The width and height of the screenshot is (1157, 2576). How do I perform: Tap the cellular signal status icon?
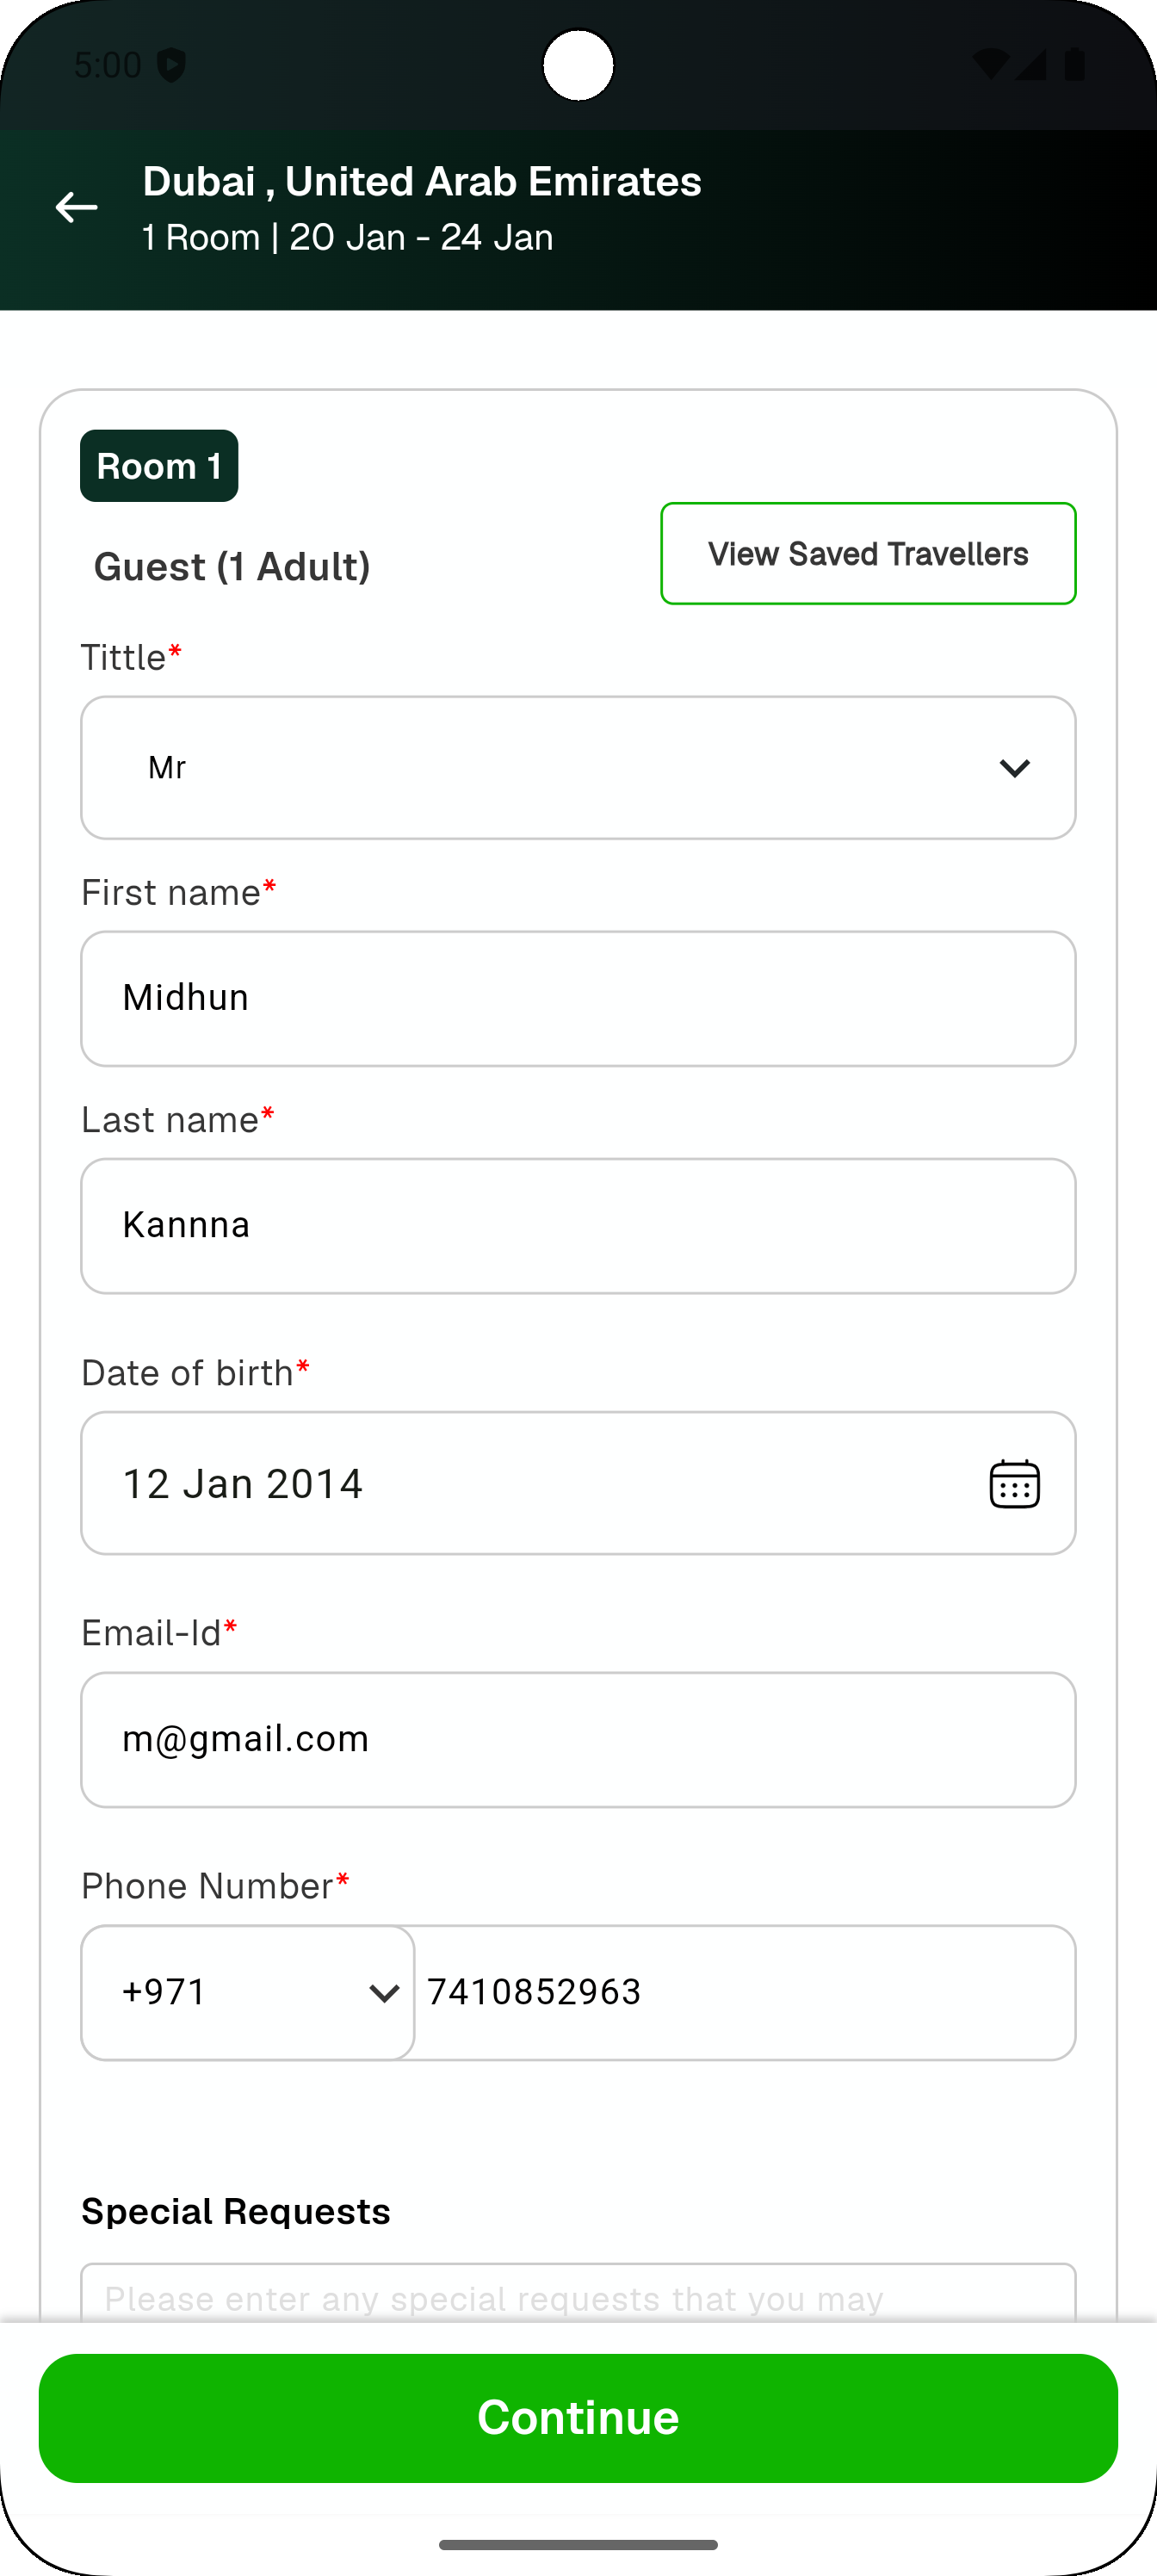[1031, 65]
